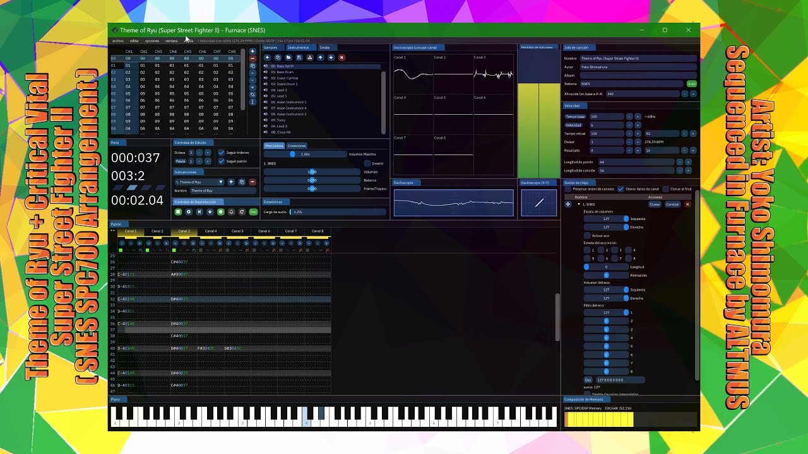Increase Pasos step value plus

tap(208, 161)
